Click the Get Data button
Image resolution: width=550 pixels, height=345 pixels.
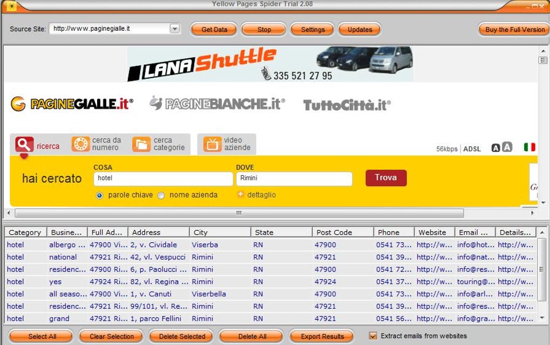click(x=214, y=30)
